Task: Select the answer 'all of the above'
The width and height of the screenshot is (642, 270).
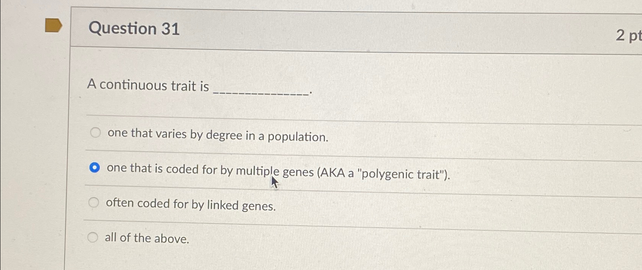Action: coord(147,239)
